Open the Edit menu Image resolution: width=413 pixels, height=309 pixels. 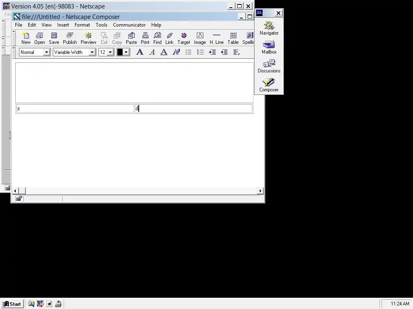pyautogui.click(x=31, y=25)
